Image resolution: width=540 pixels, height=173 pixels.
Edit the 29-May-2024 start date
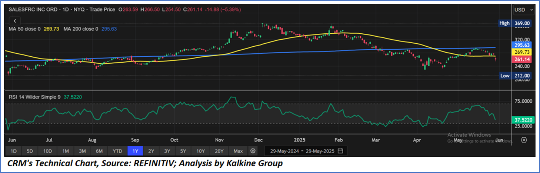click(x=284, y=151)
